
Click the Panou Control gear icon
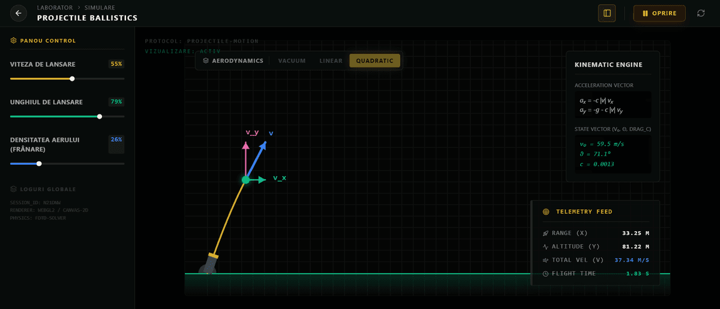point(13,41)
